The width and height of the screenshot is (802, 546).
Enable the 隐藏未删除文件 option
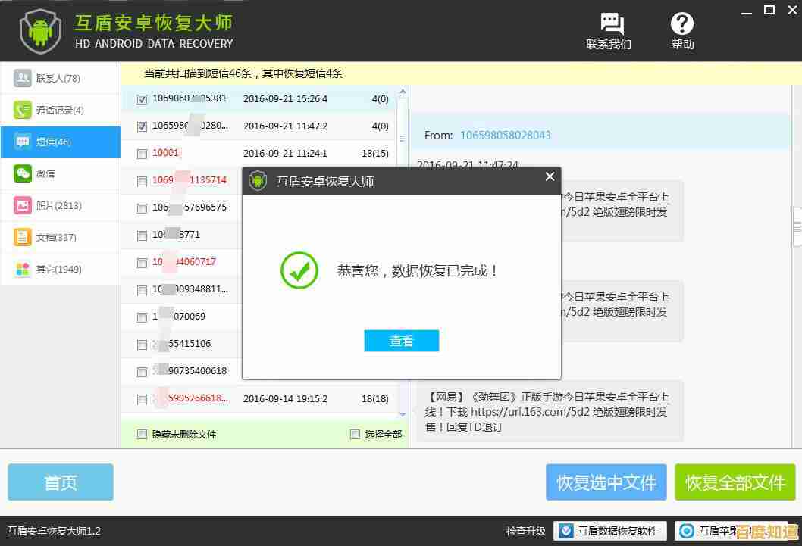coord(142,434)
